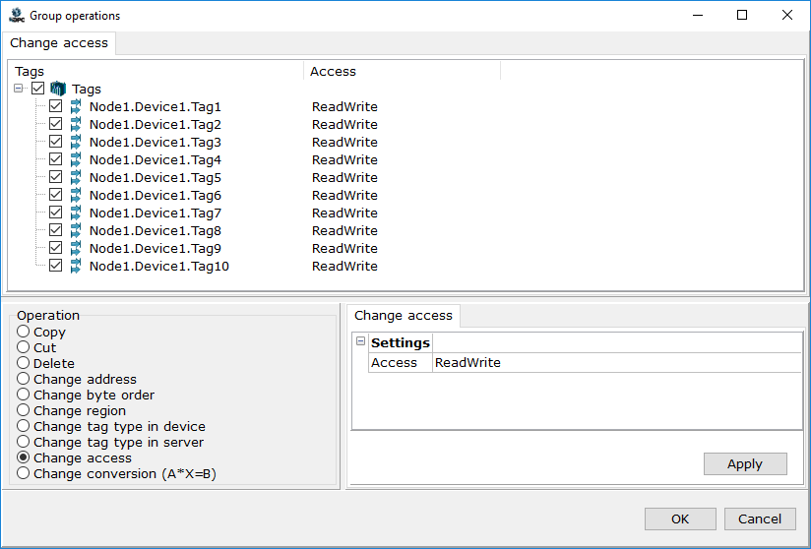
Task: Select Change tag type in device
Action: pyautogui.click(x=23, y=426)
